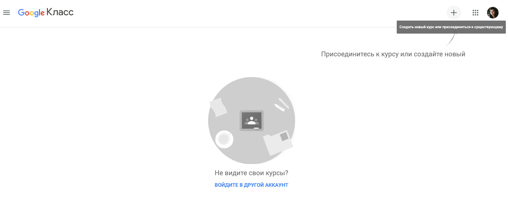This screenshot has width=508, height=207.
Task: Click the coffee cup graphic in illustration
Action: tap(224, 139)
